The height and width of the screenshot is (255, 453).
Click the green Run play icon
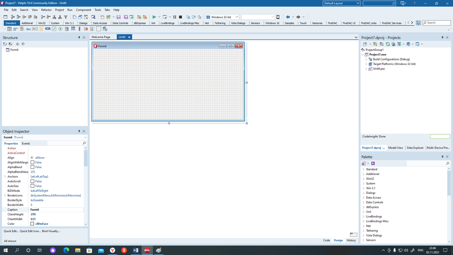[154, 17]
